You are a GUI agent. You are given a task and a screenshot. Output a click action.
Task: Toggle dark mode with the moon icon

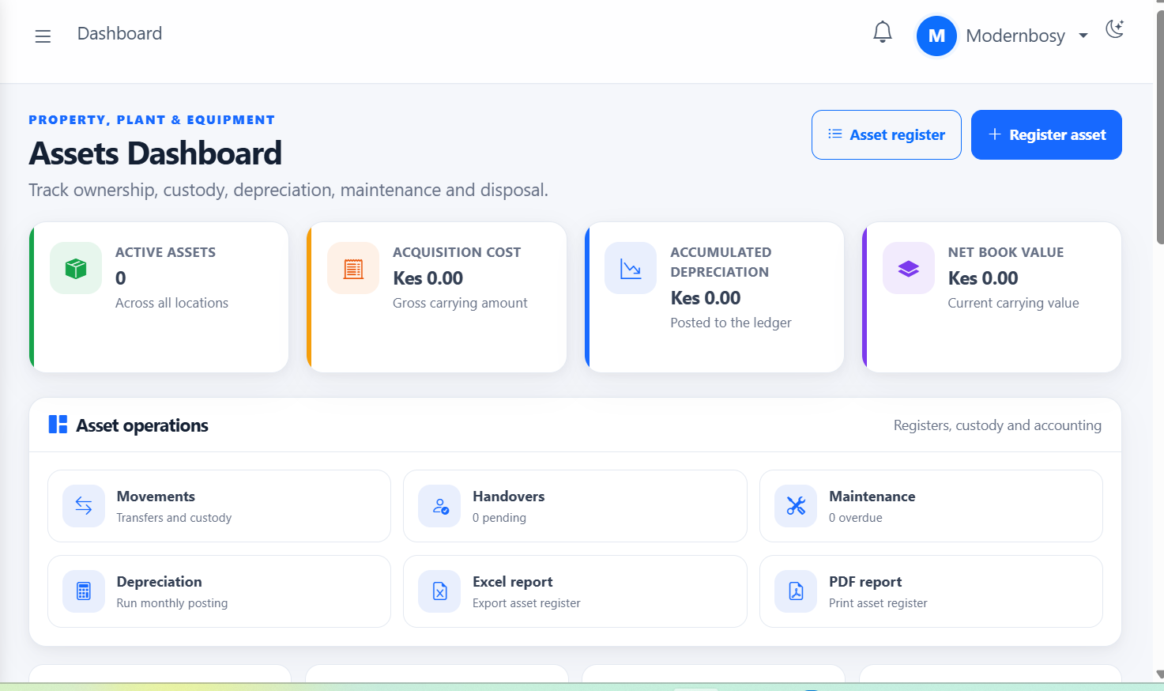(x=1115, y=29)
